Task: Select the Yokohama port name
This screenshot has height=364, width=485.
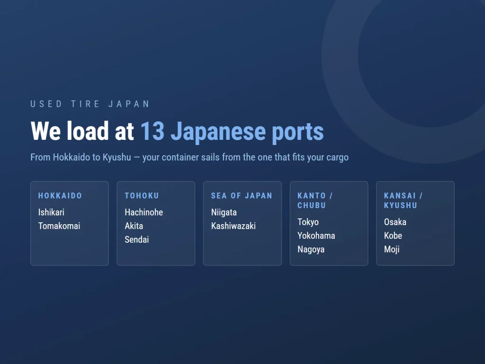Action: (x=316, y=236)
